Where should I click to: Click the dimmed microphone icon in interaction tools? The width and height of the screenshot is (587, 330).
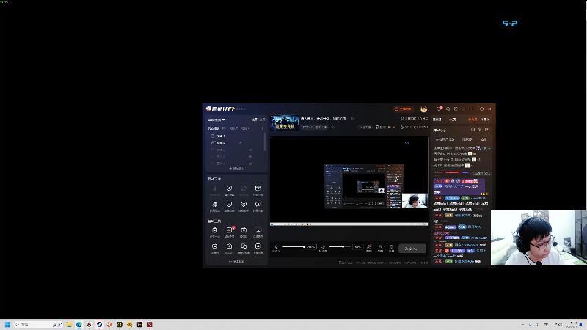214,188
